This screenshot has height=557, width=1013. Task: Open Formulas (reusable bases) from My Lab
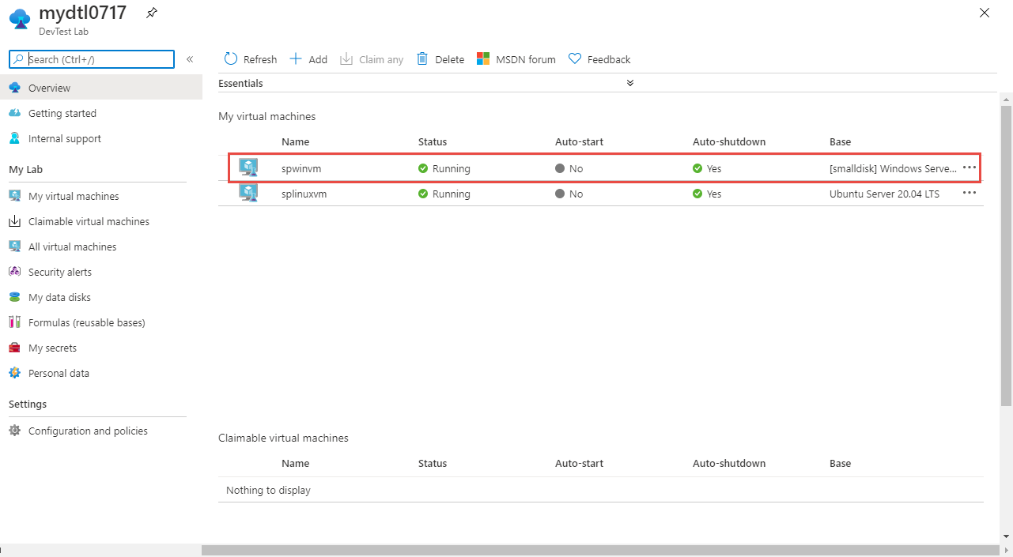click(x=87, y=322)
